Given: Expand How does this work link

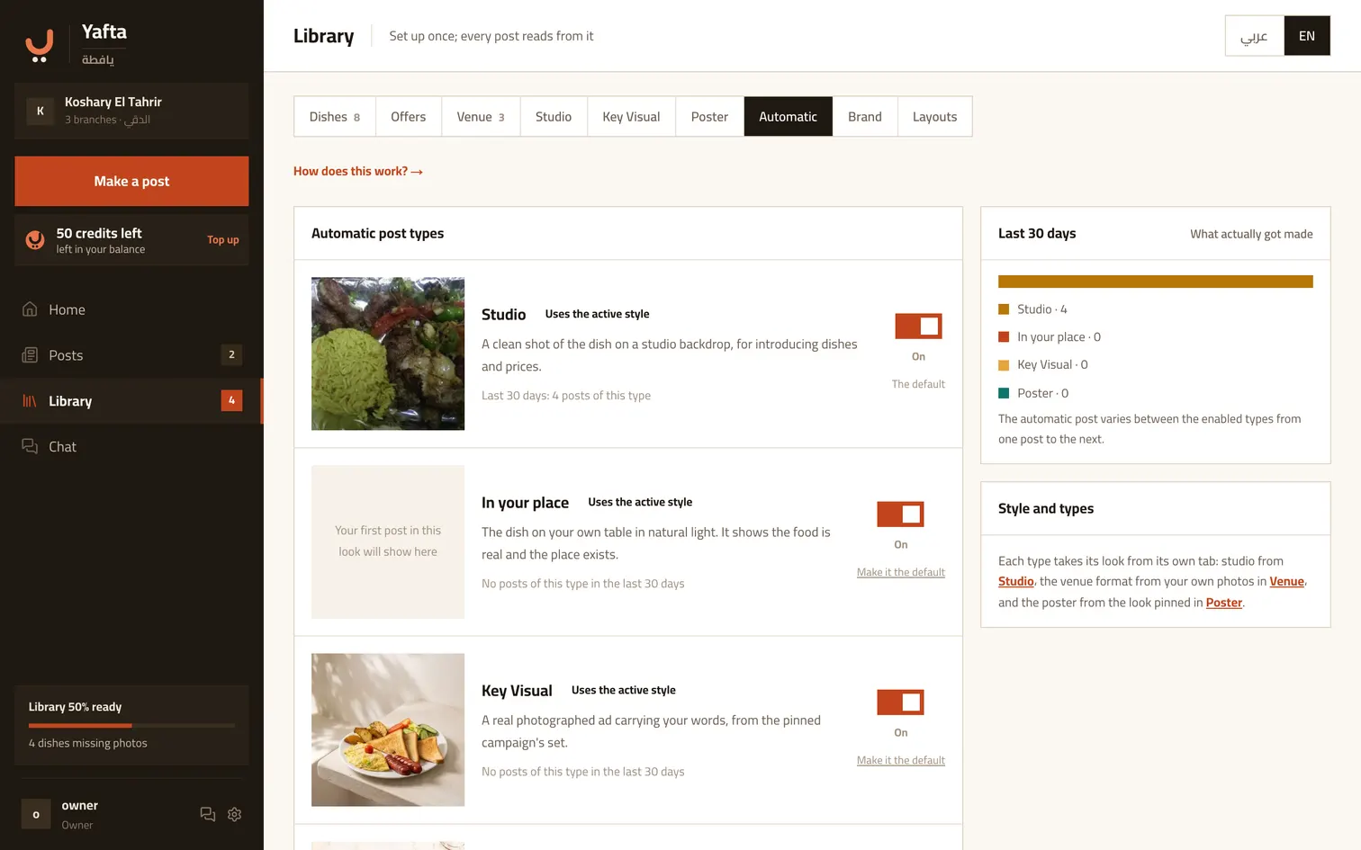Looking at the screenshot, I should pos(358,171).
